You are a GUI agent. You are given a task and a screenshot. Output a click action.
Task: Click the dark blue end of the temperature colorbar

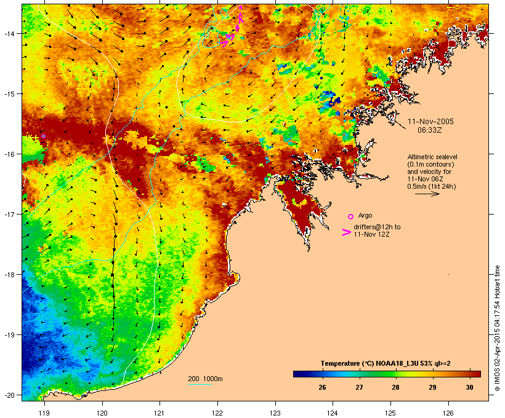(298, 374)
